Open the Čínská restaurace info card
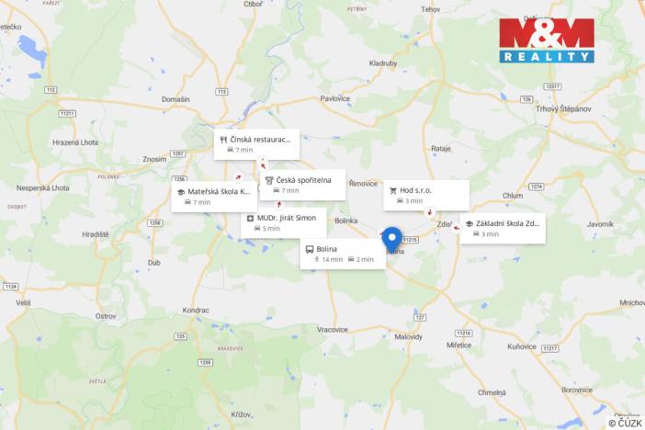The image size is (645, 430). [256, 144]
